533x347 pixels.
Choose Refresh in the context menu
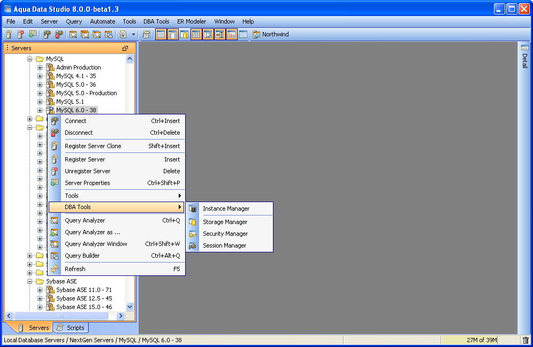(x=117, y=269)
